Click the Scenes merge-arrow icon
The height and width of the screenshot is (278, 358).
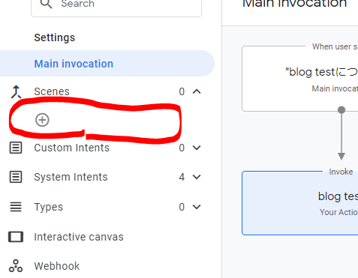point(16,91)
